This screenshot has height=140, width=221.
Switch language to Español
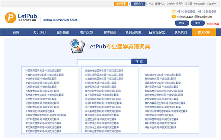(x=212, y=3)
